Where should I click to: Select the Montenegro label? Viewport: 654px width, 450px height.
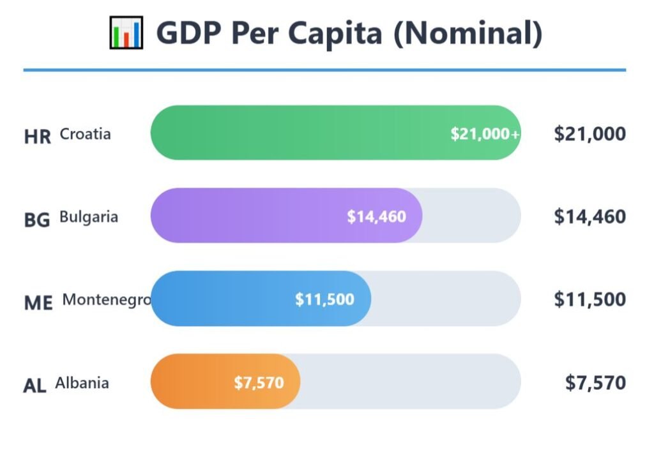[x=107, y=299]
